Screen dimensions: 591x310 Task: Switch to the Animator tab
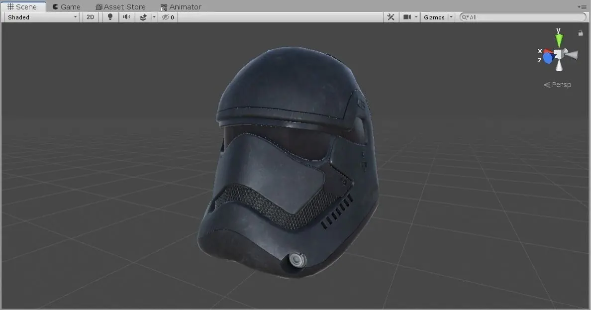tap(181, 7)
